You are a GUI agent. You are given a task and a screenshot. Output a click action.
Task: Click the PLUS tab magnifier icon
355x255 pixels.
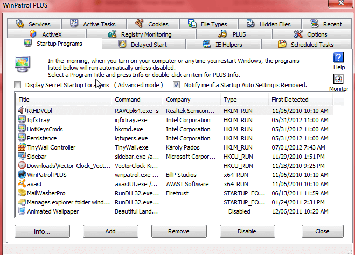[222, 34]
